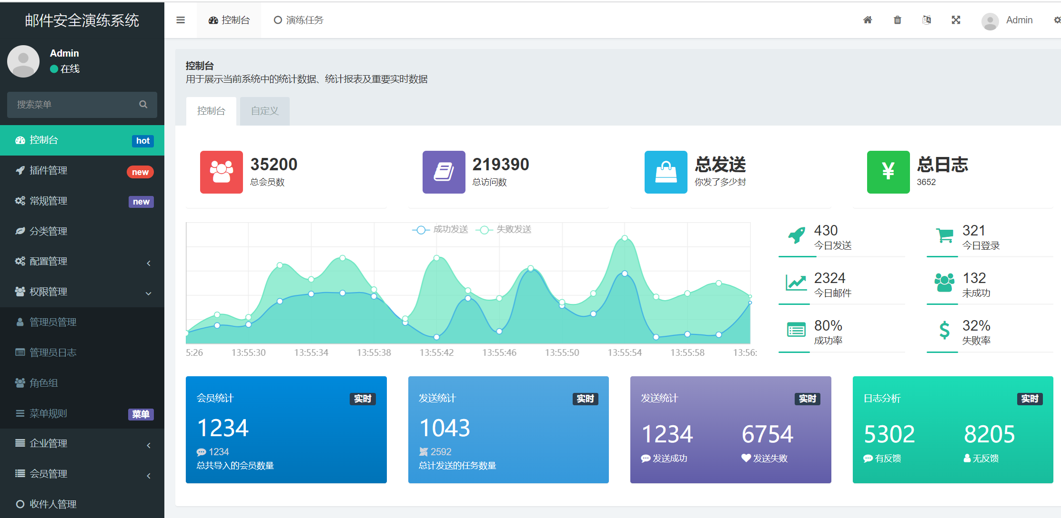
Task: Click the 2592 count on 发送统计 card
Action: tap(441, 452)
